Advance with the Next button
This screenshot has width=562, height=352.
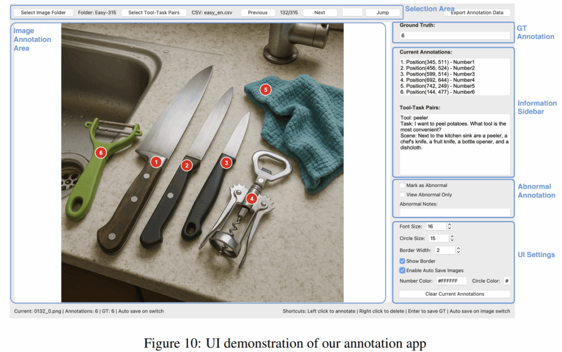[x=319, y=13]
